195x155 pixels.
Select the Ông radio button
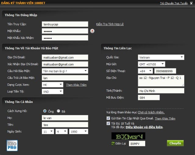click(x=45, y=111)
